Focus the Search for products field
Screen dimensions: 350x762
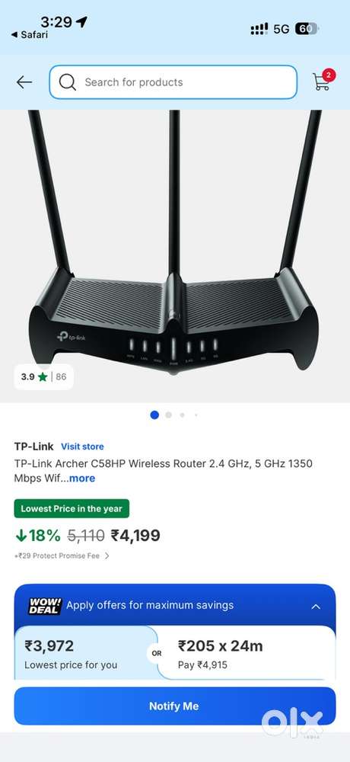point(173,82)
